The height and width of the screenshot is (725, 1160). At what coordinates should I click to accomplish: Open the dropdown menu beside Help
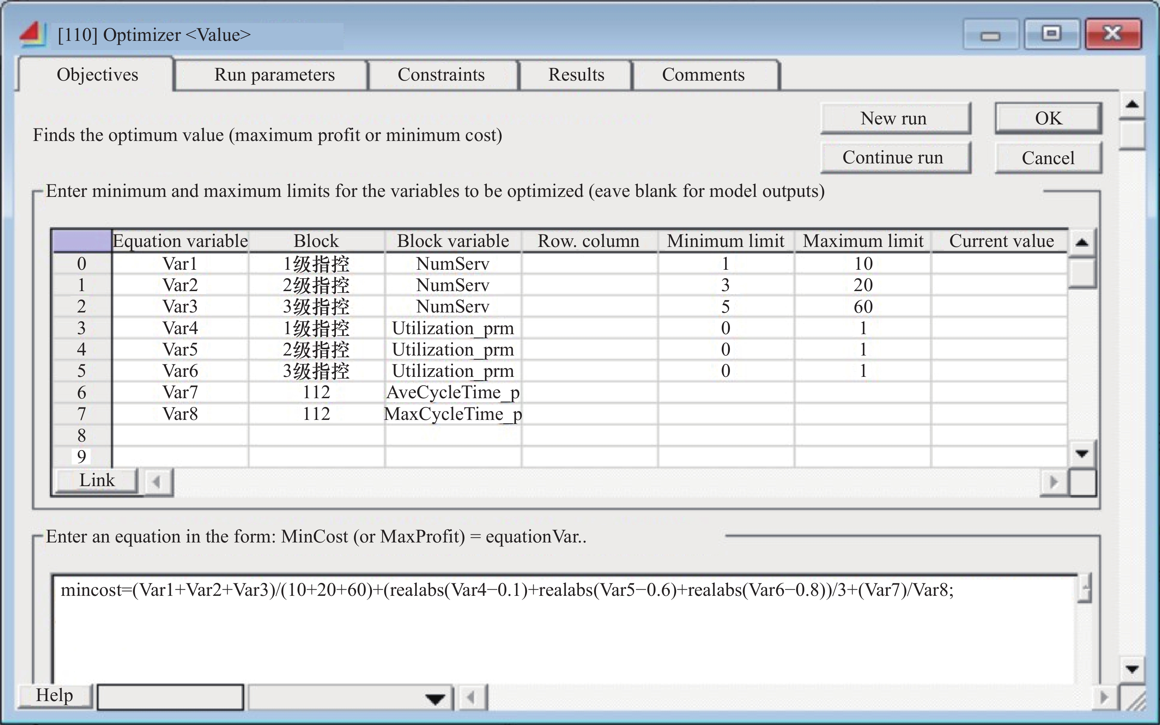click(435, 699)
